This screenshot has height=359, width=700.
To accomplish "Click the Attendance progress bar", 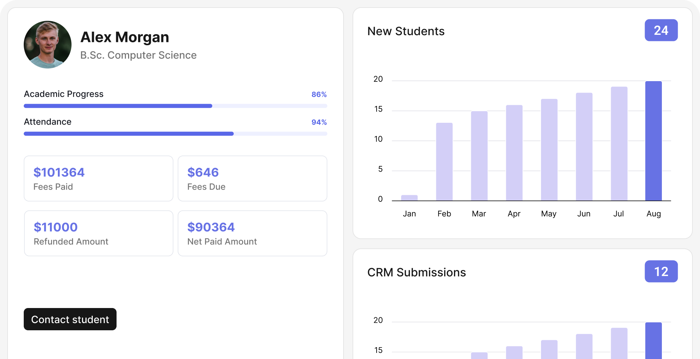I will tap(176, 134).
